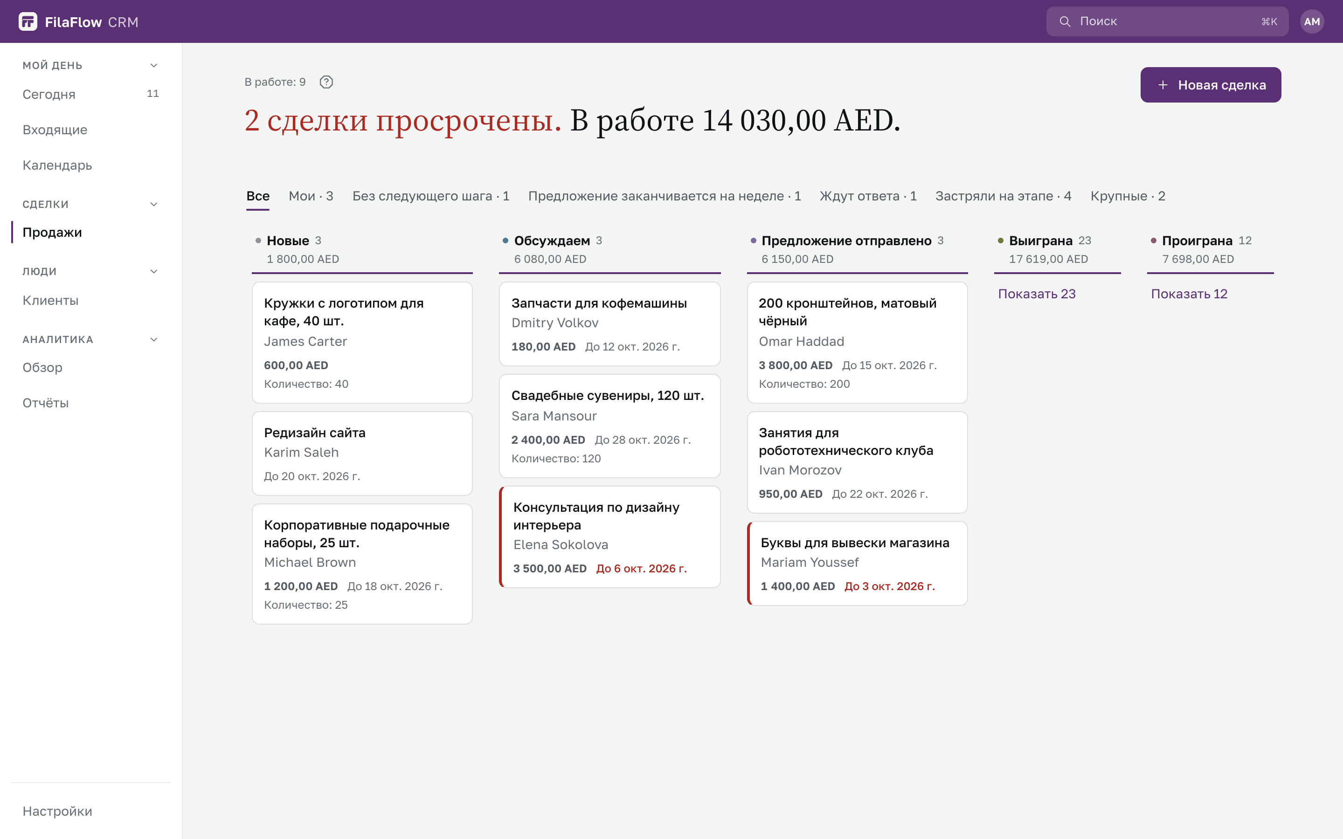Focus the Поиск search field
Screen dimensions: 1343x839
pos(1167,21)
